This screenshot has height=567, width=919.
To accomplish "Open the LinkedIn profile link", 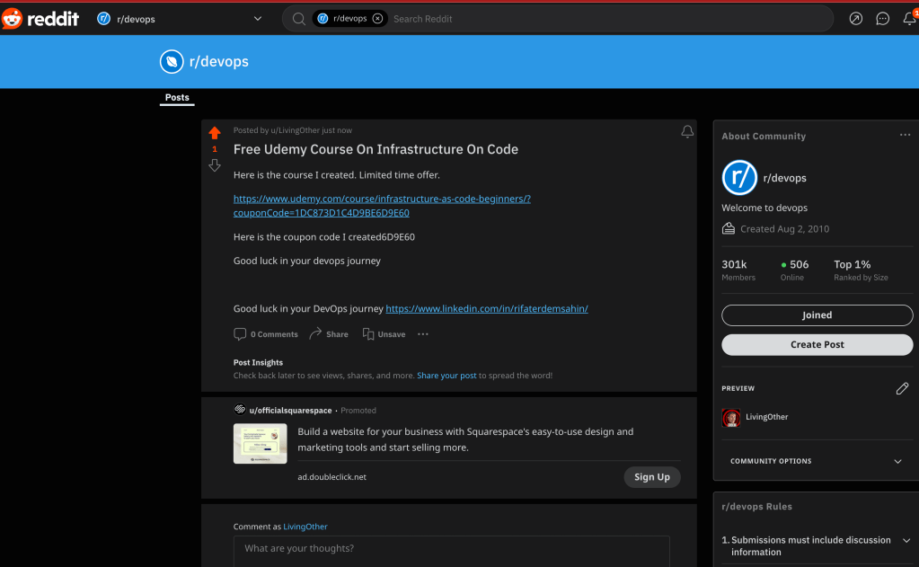I will (487, 308).
